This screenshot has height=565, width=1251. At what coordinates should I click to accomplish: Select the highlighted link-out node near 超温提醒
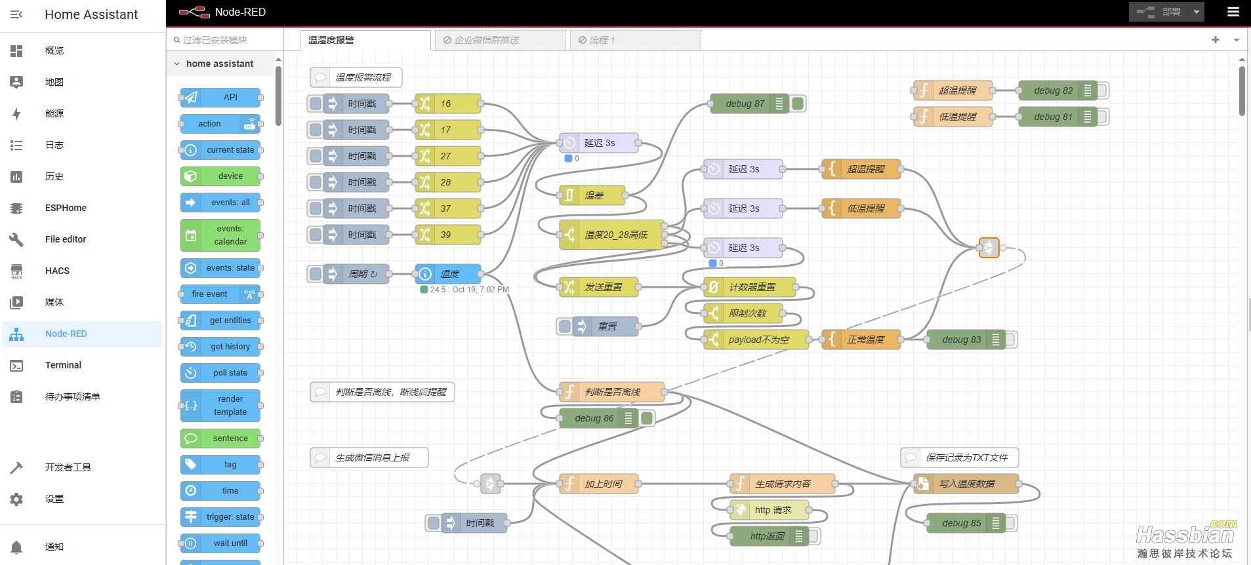pos(989,248)
